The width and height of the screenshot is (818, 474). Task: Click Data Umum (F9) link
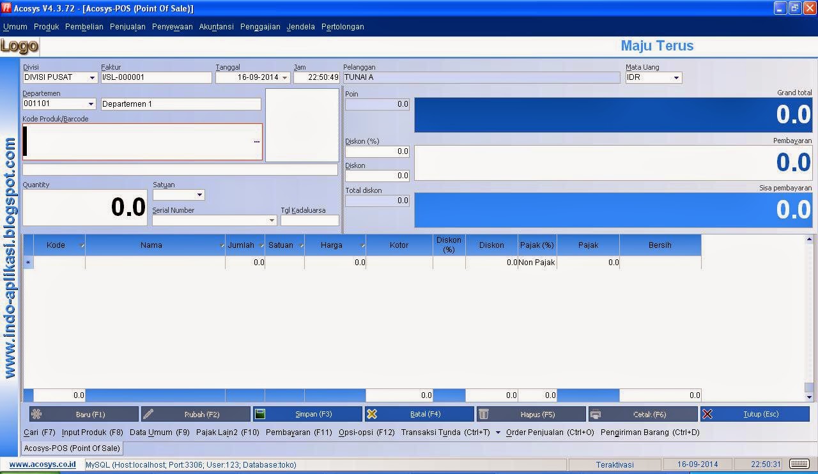[160, 432]
